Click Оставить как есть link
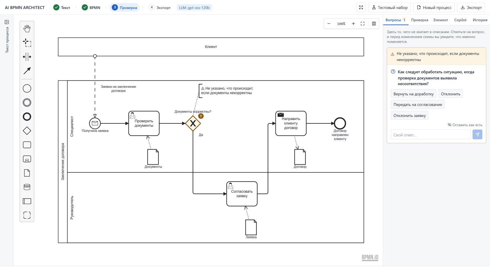The width and height of the screenshot is (490, 267). [465, 125]
